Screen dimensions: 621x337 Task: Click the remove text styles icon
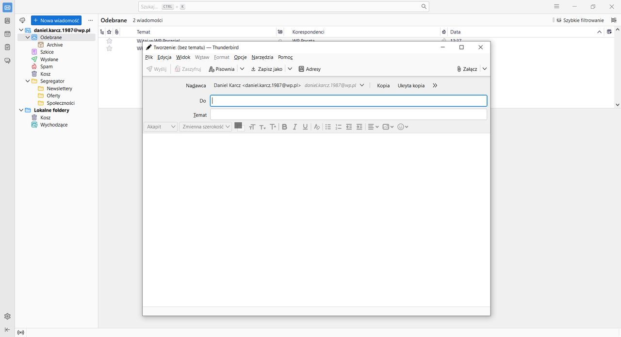[x=316, y=127]
